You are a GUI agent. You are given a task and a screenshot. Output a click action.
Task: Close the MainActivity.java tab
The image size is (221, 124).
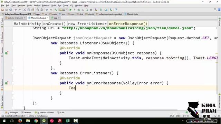(x=48, y=18)
